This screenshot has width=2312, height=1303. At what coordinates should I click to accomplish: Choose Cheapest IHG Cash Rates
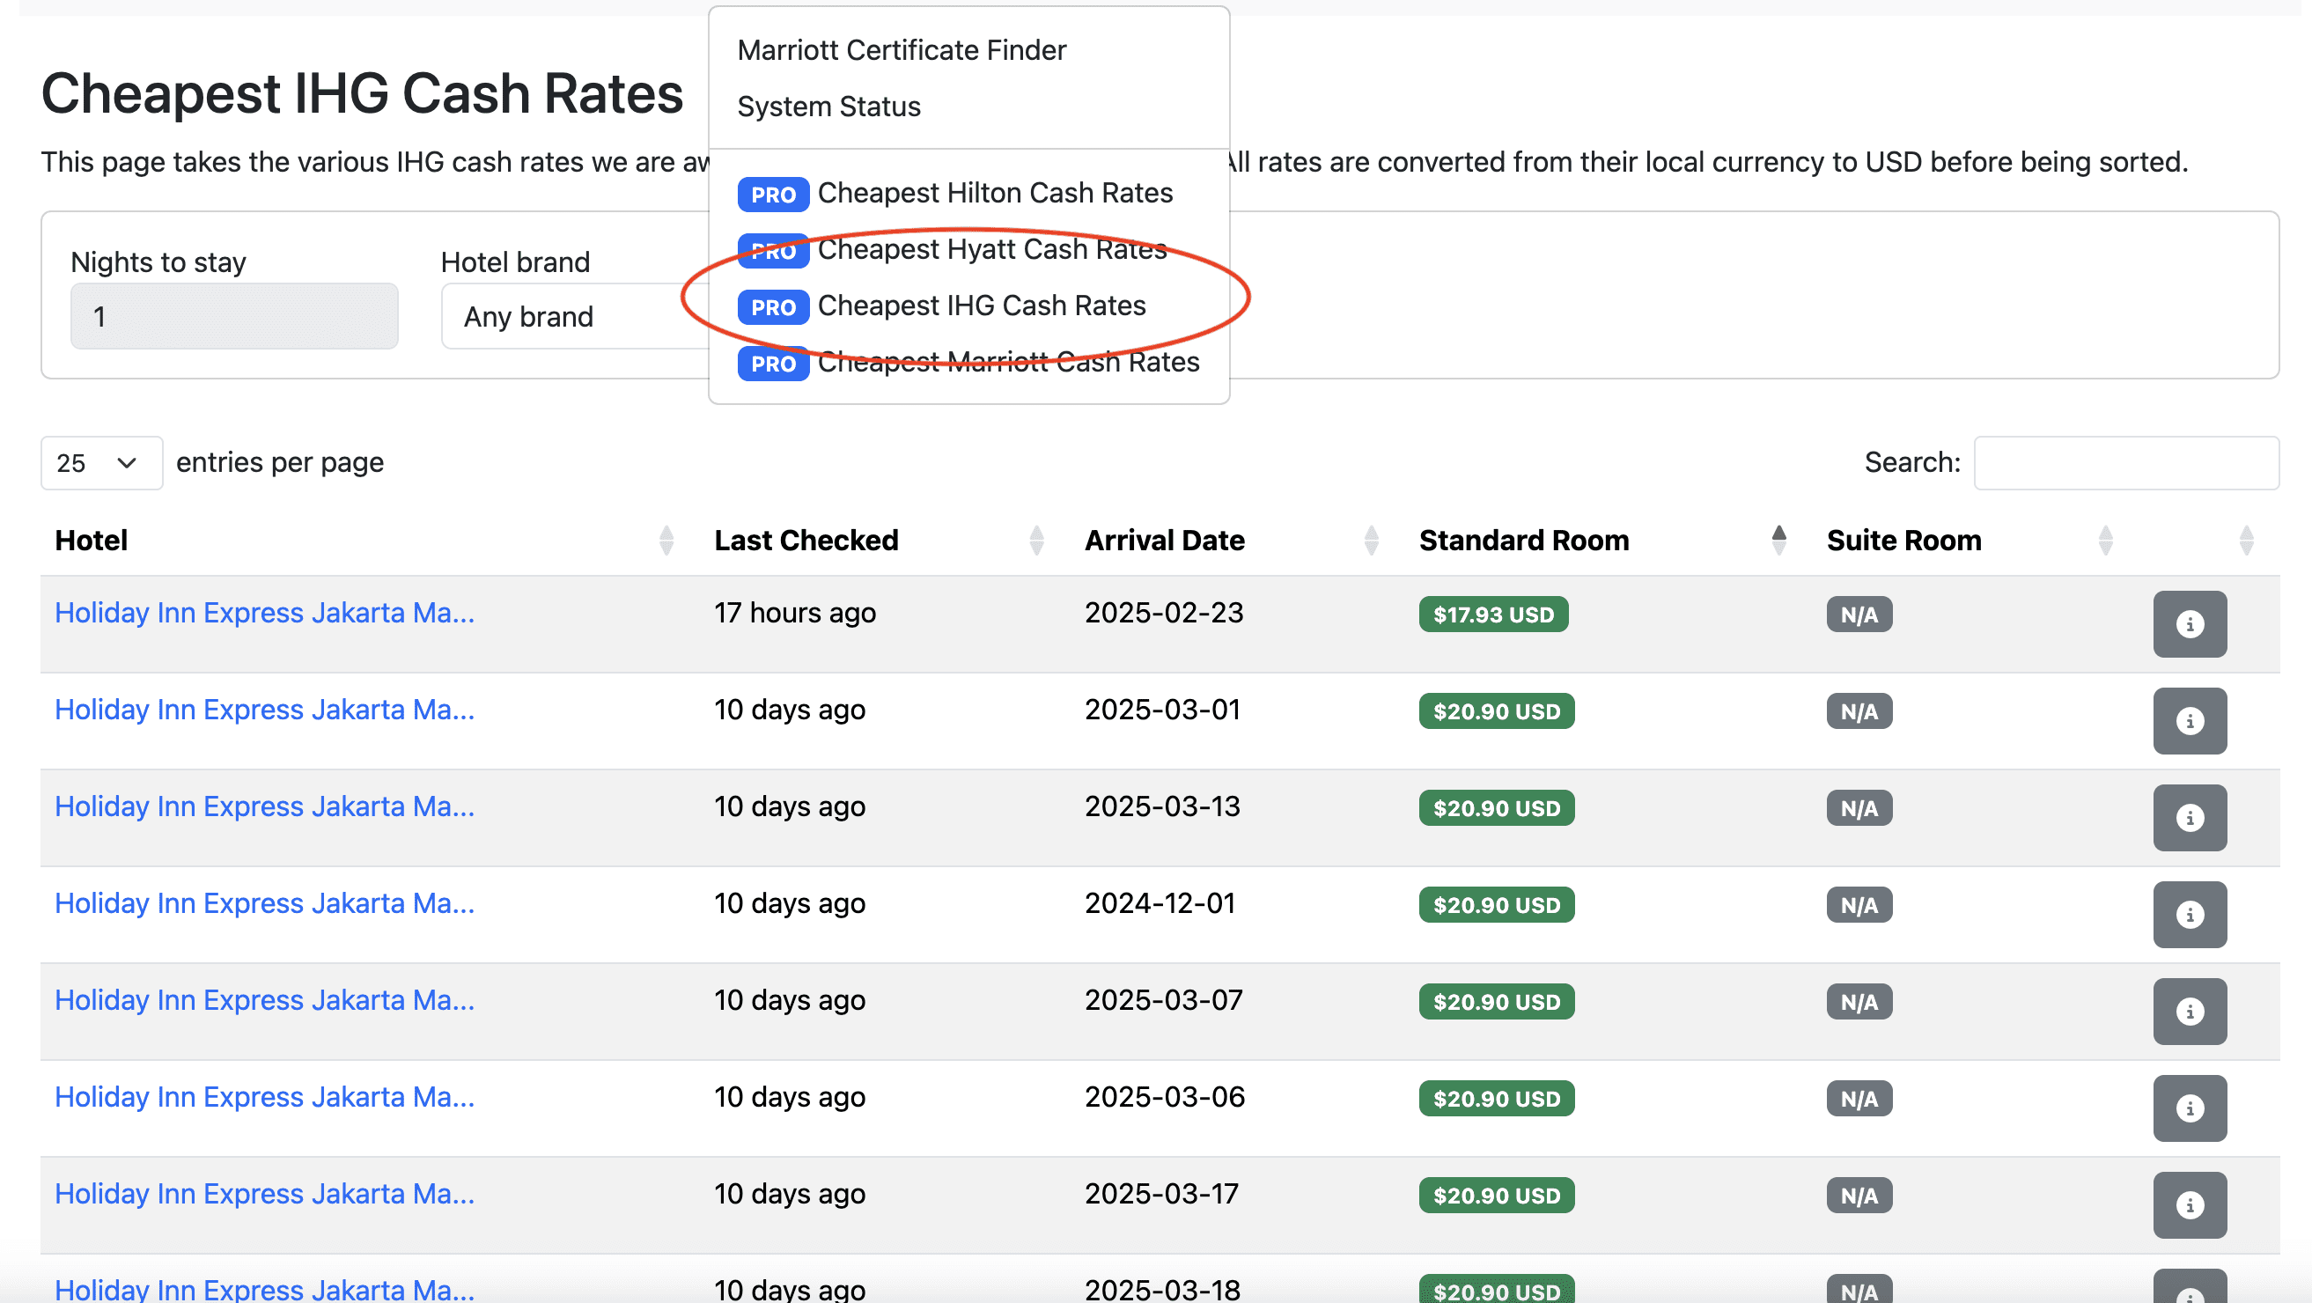pyautogui.click(x=981, y=306)
